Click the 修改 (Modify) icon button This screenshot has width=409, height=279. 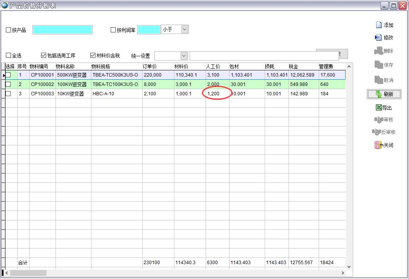(378, 38)
